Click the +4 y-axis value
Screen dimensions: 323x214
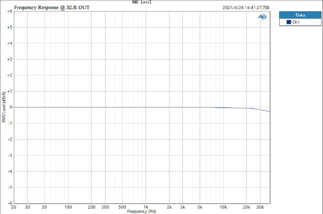click(x=10, y=43)
